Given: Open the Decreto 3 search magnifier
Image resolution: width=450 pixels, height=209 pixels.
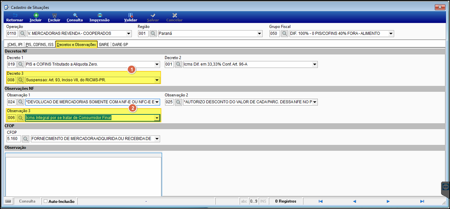Looking at the screenshot, I should (21, 80).
